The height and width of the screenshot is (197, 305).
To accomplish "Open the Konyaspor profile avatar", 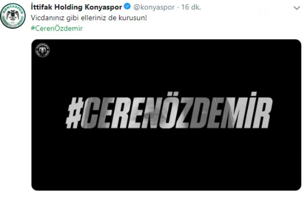I will (x=13, y=16).
